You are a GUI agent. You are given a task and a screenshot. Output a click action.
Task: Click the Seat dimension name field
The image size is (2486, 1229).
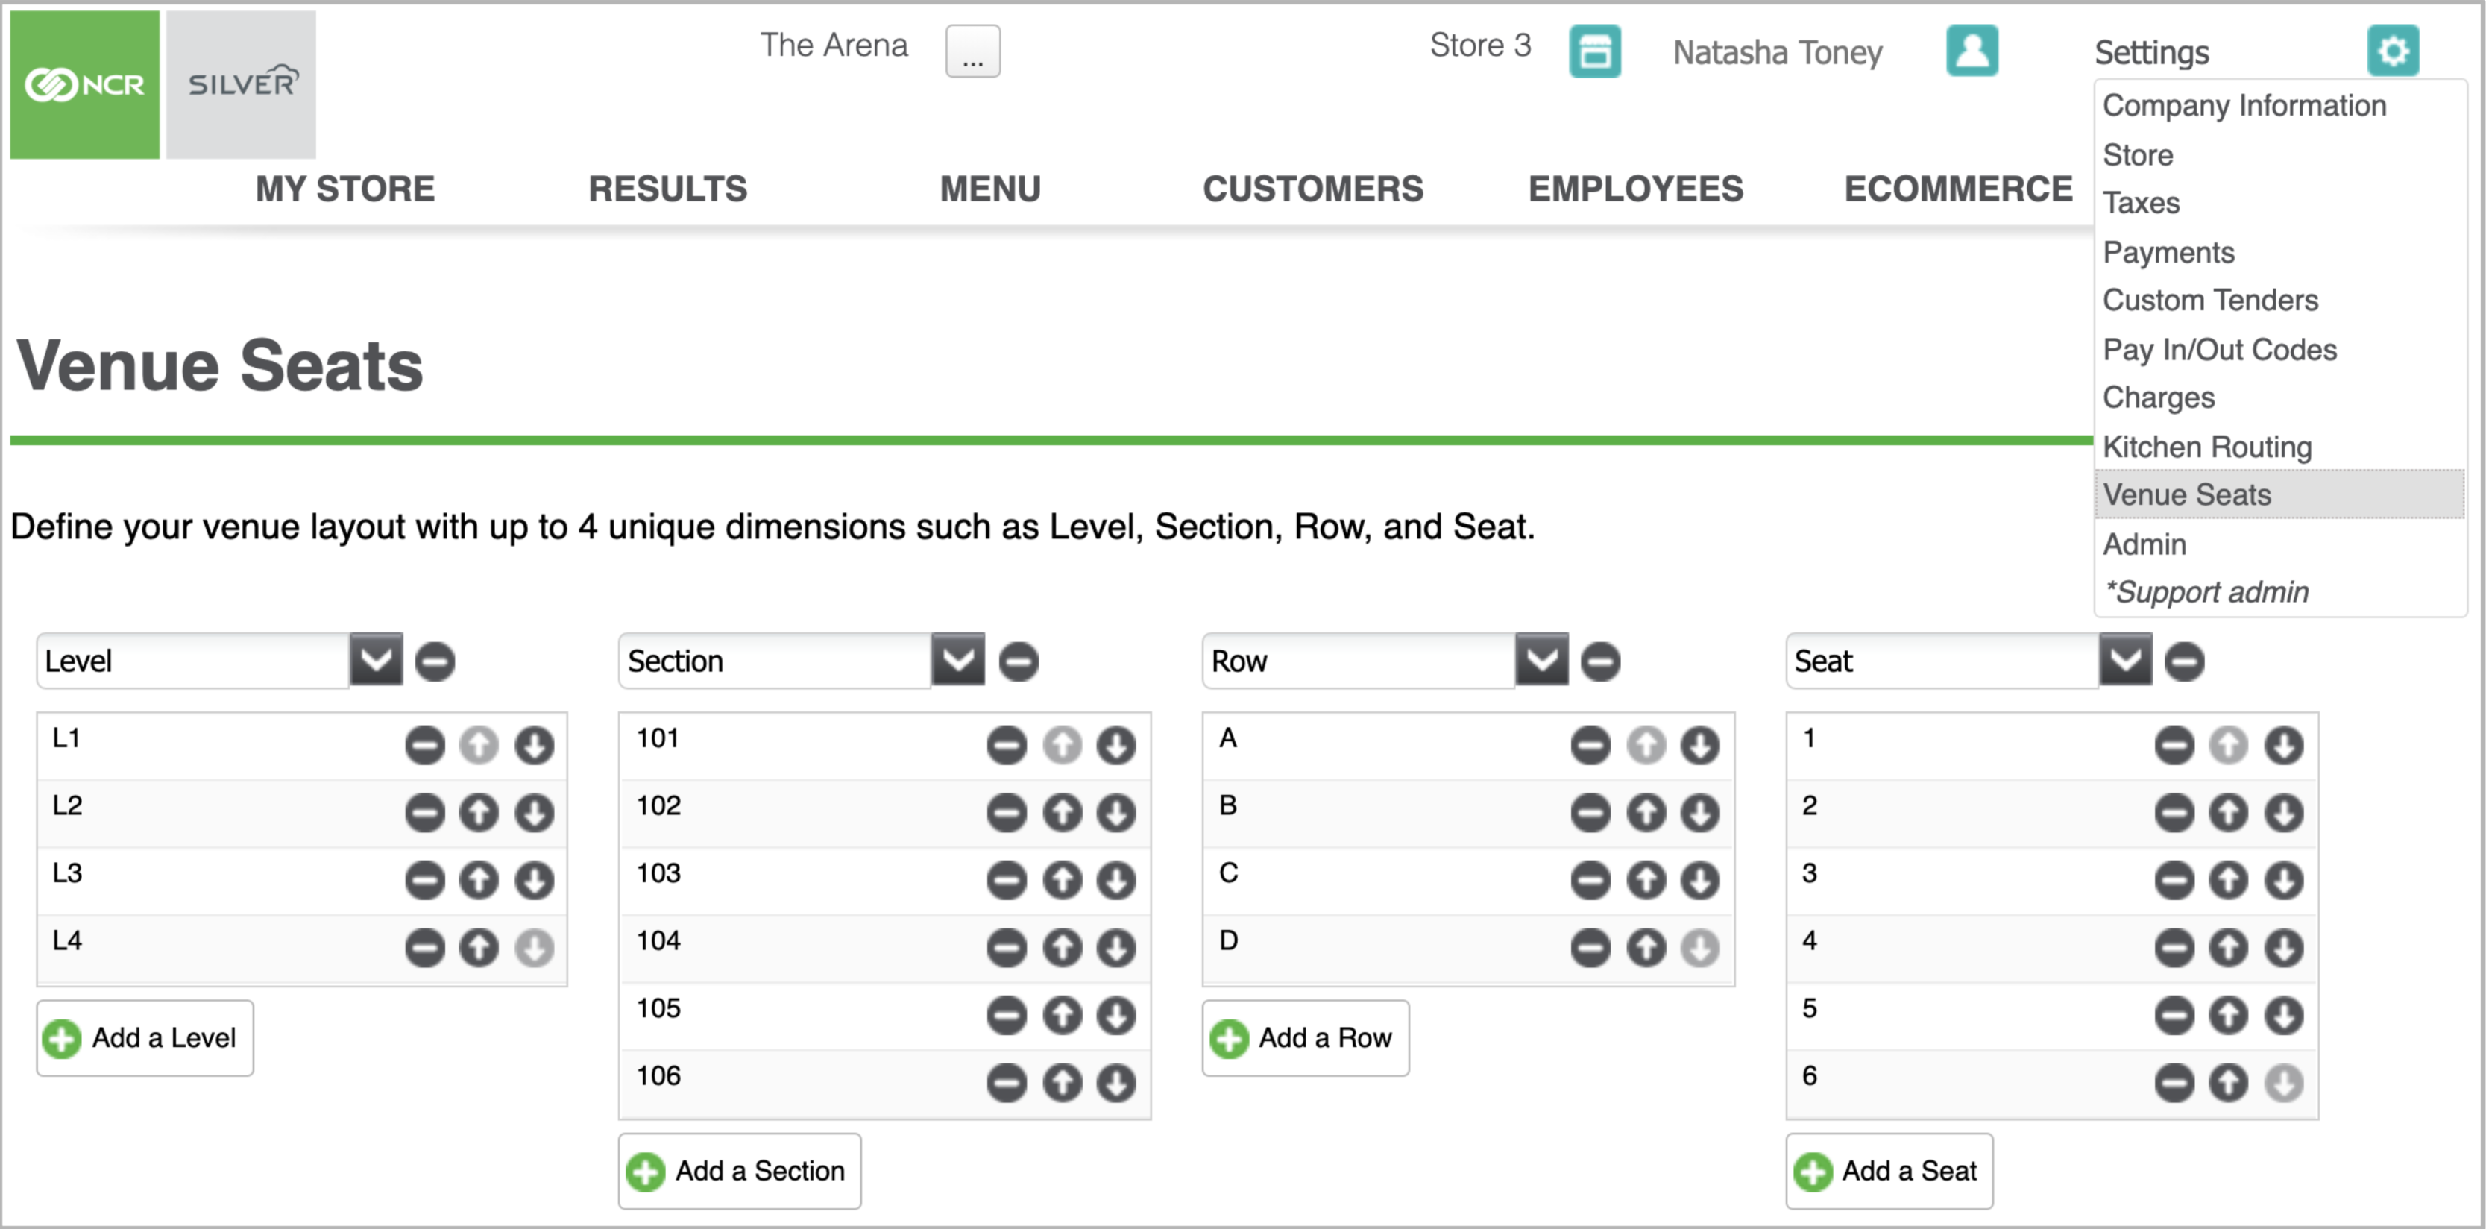tap(1942, 661)
